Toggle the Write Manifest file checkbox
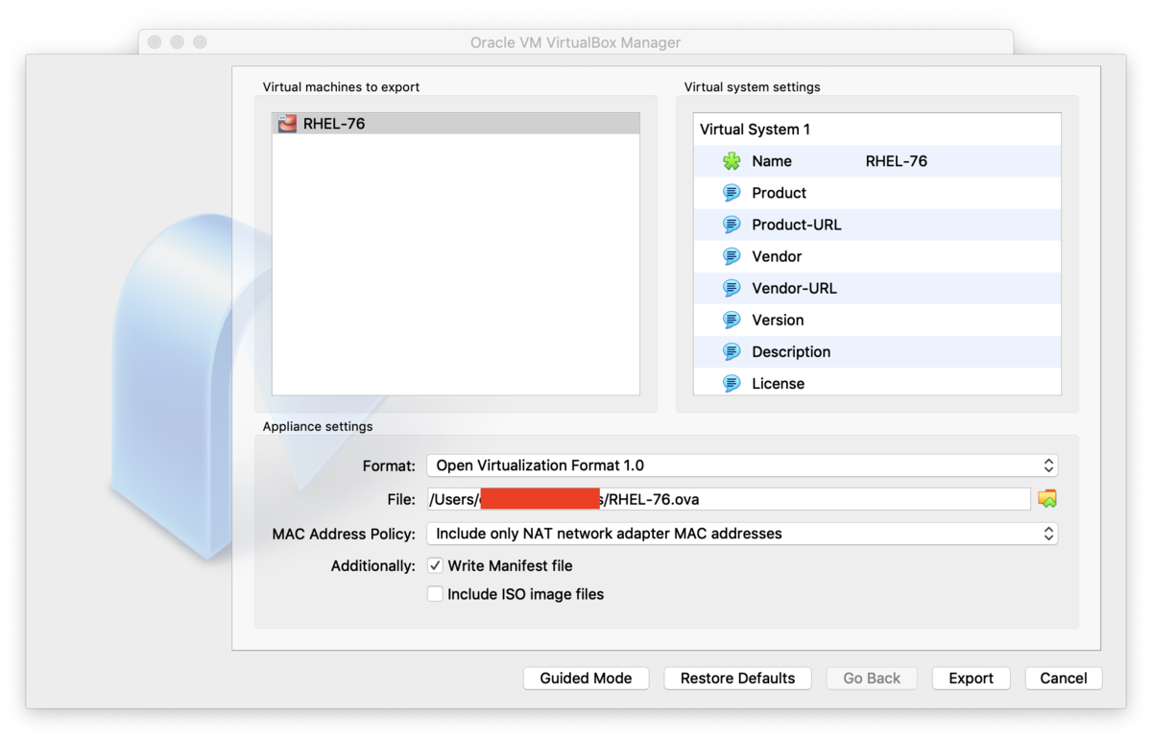1152x739 pixels. pyautogui.click(x=435, y=566)
